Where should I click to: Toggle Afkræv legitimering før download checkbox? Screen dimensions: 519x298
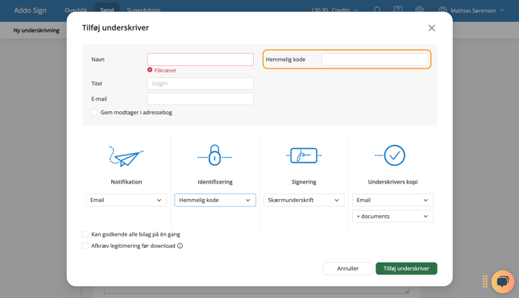pyautogui.click(x=85, y=246)
